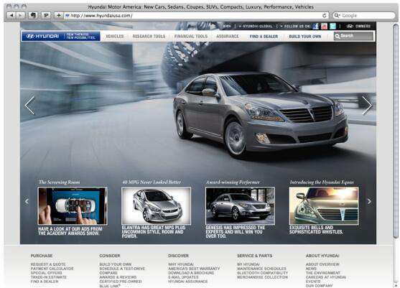The height and width of the screenshot is (288, 400).
Task: Click the Build Your Own link
Action: 304,37
